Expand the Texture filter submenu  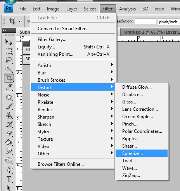(73, 139)
